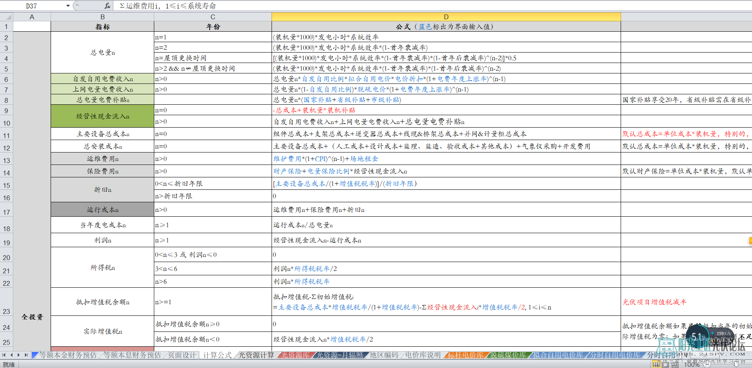This screenshot has width=752, height=368.
Task: Select the 全投资 cell in column A
Action: pyautogui.click(x=32, y=317)
